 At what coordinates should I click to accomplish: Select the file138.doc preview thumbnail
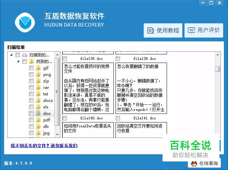coord(88,88)
